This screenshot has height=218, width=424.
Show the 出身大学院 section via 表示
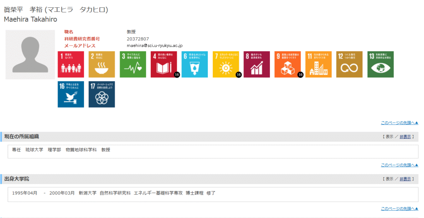[x=389, y=179]
